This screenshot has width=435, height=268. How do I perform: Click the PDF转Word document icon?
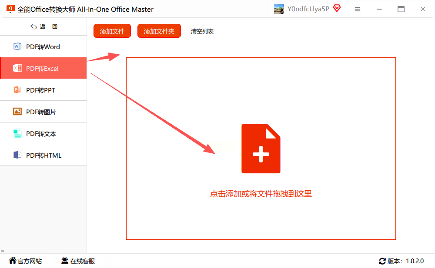(17, 46)
